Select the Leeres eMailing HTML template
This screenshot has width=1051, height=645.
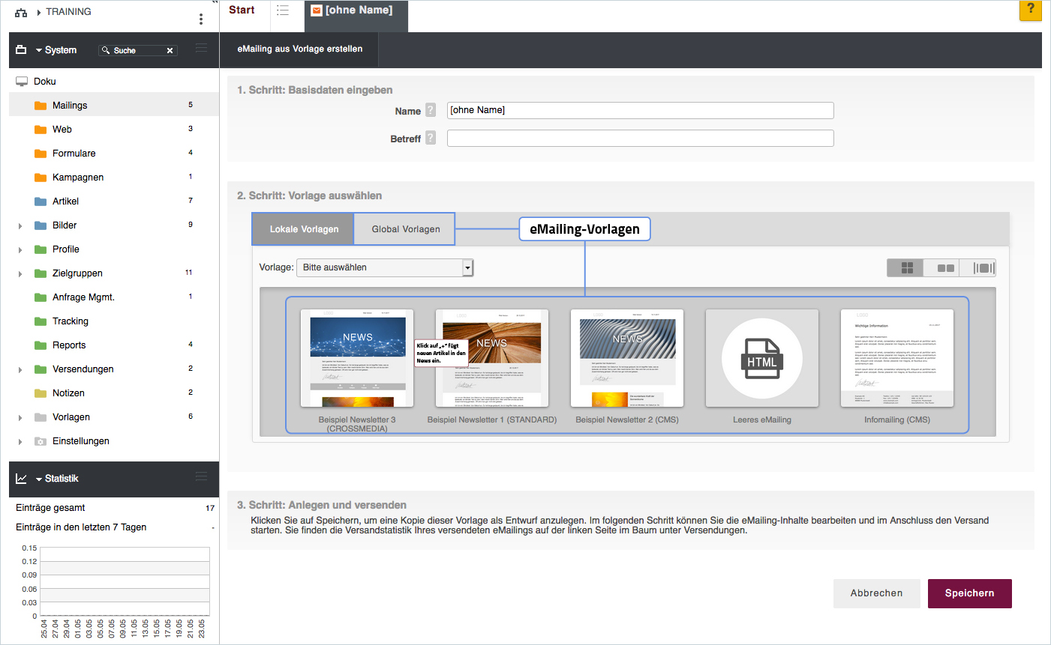coord(761,358)
